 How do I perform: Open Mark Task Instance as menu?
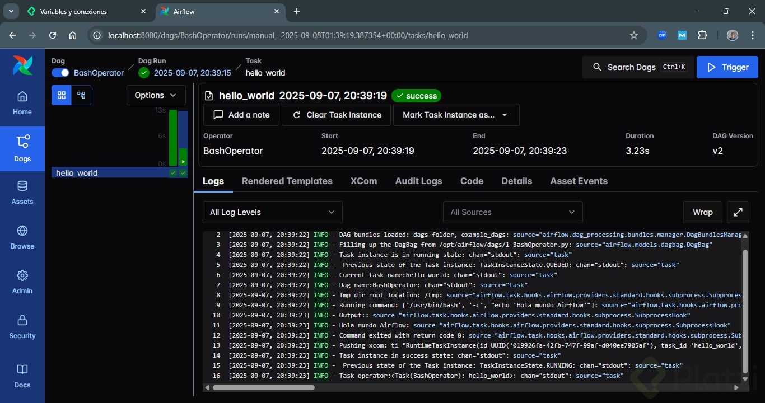tap(456, 115)
